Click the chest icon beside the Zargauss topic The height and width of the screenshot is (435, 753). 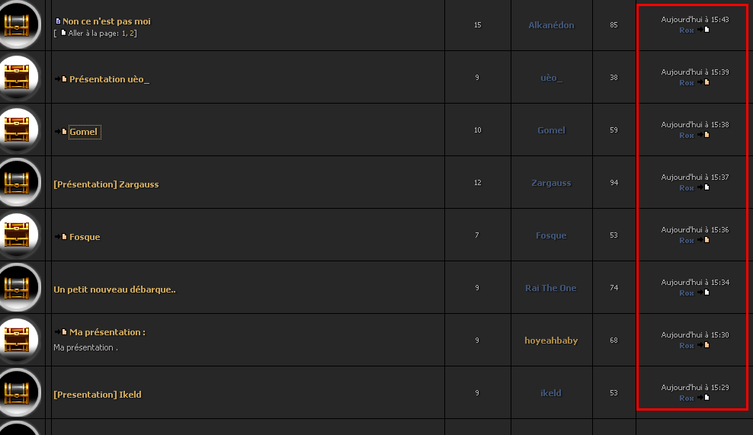[x=18, y=182]
